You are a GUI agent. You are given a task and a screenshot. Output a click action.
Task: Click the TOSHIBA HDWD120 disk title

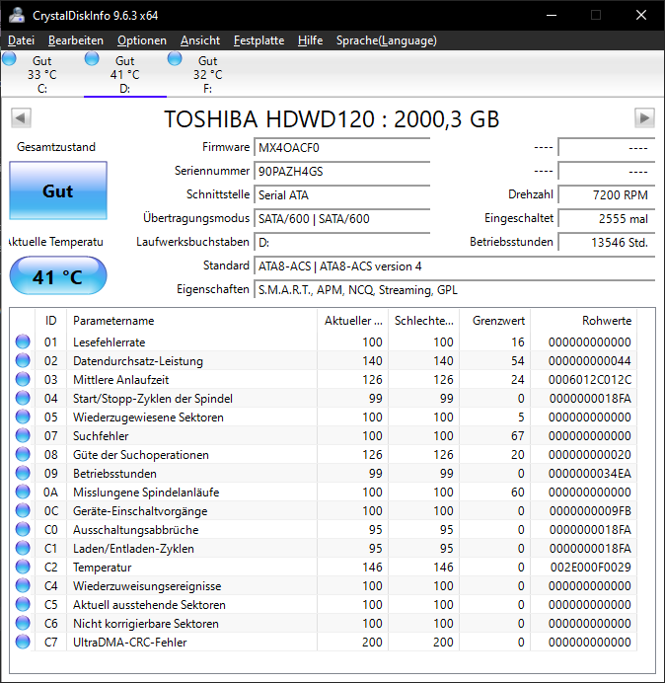(x=332, y=118)
